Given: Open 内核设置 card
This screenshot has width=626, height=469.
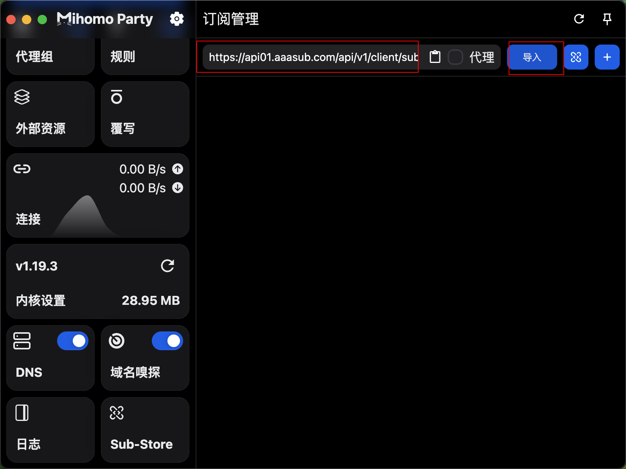Looking at the screenshot, I should tap(98, 281).
